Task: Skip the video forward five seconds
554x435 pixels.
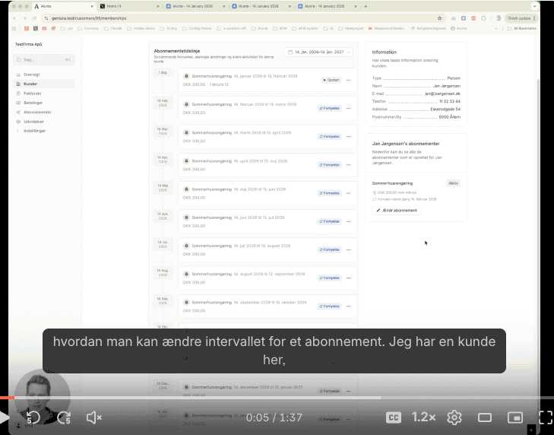Action: tap(64, 418)
